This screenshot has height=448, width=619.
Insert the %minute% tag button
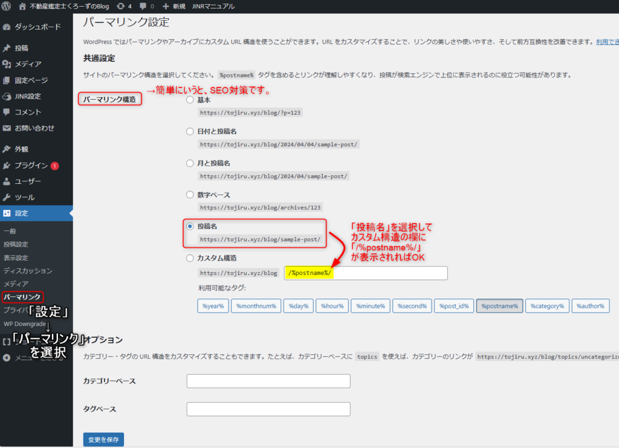(x=371, y=306)
